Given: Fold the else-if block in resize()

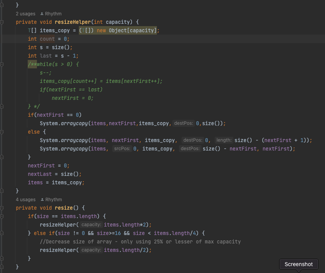Looking at the screenshot, I should click(x=2, y=233).
